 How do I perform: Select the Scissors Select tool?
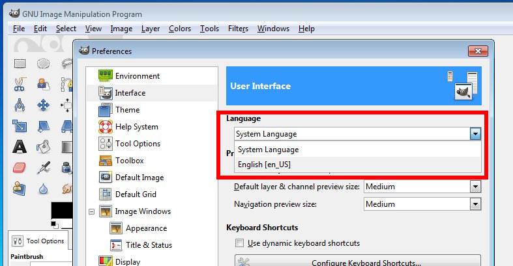20,84
